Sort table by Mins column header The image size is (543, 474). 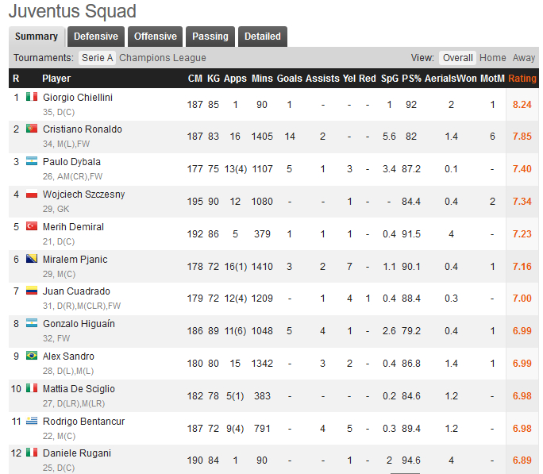[x=261, y=79]
